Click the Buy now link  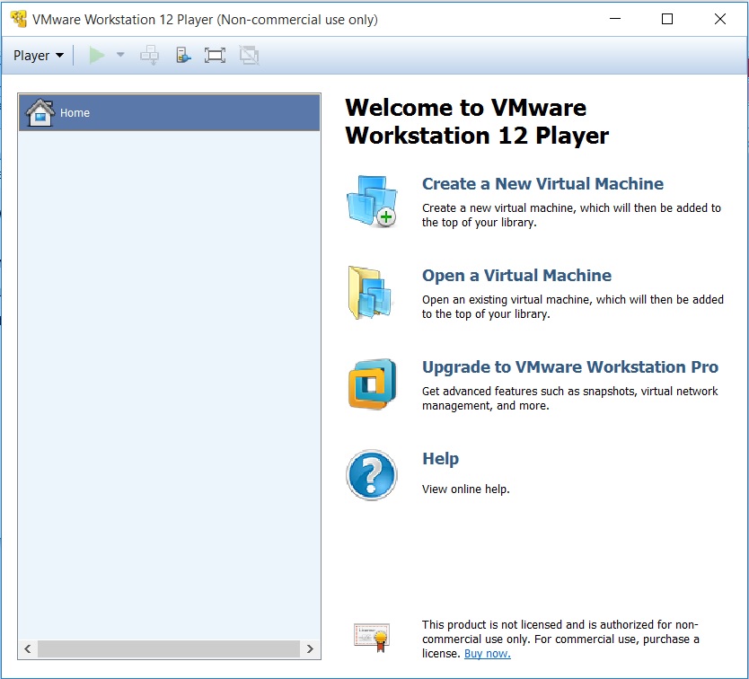(488, 654)
